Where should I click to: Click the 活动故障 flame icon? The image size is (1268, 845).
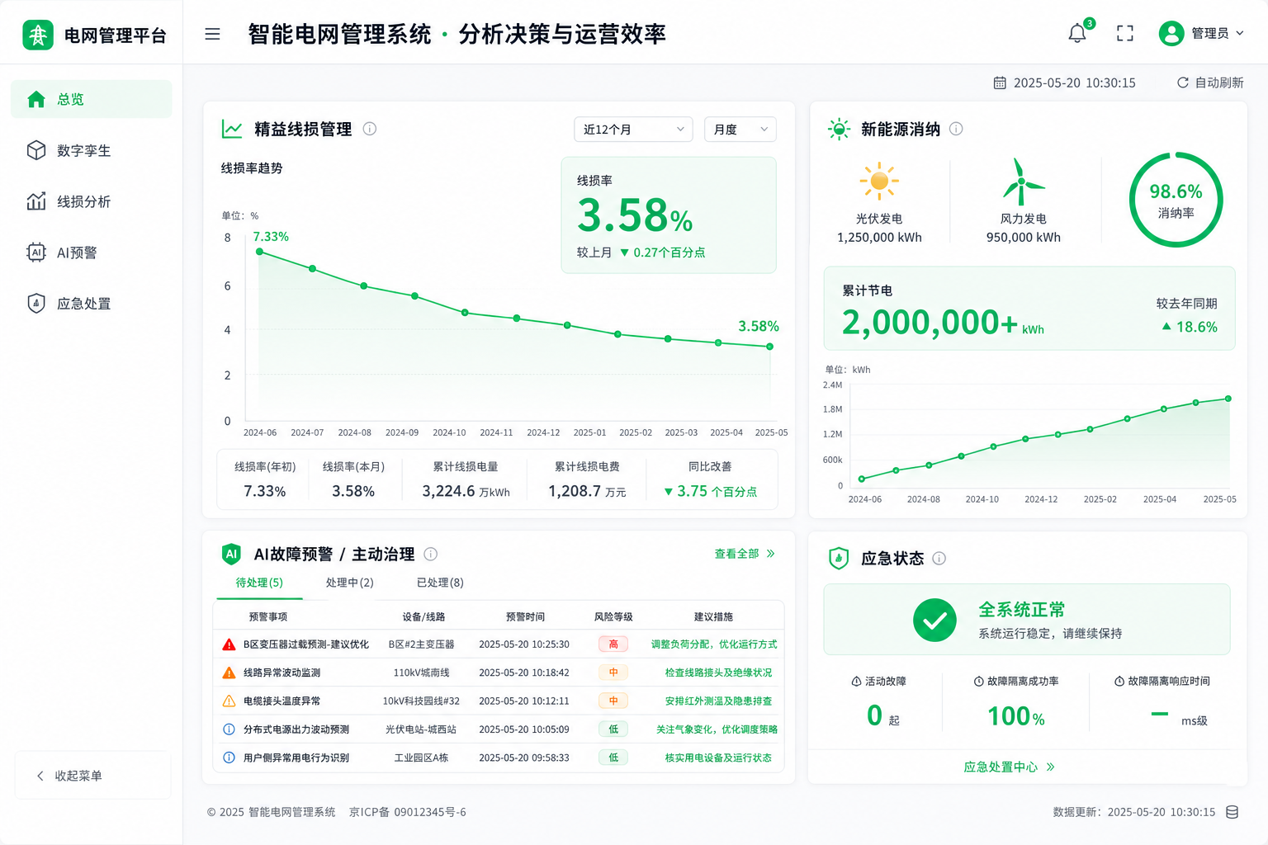point(856,682)
